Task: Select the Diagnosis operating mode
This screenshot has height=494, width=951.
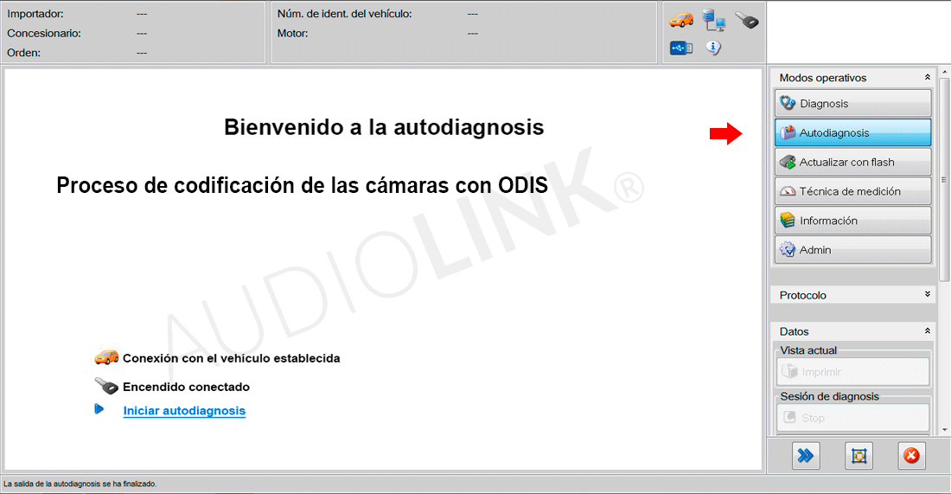Action: 853,104
